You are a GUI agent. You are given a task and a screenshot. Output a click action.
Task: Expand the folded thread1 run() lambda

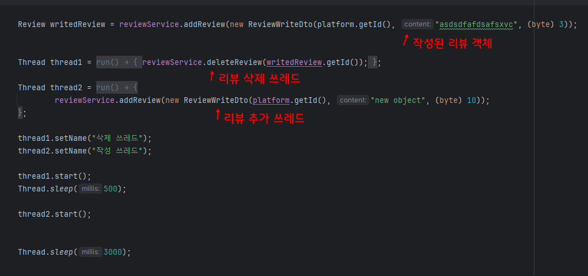click(x=119, y=63)
